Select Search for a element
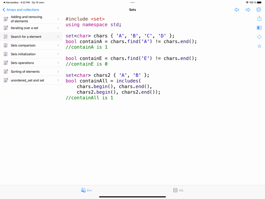The width and height of the screenshot is (265, 199). 31,37
